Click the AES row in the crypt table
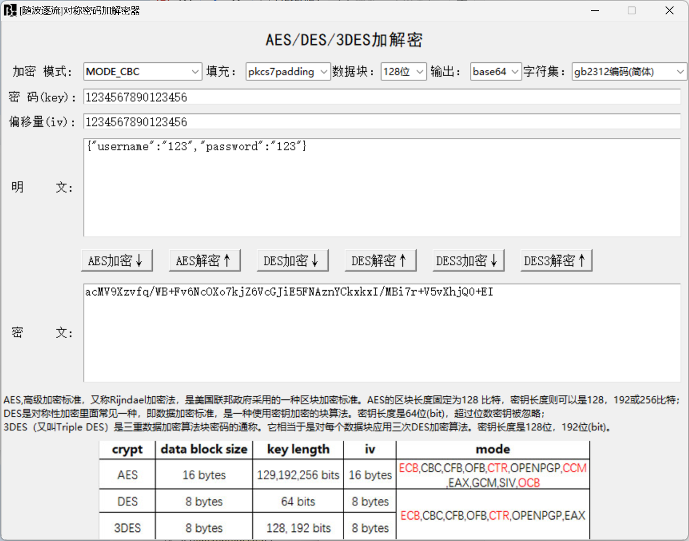689x541 pixels. pyautogui.click(x=127, y=474)
